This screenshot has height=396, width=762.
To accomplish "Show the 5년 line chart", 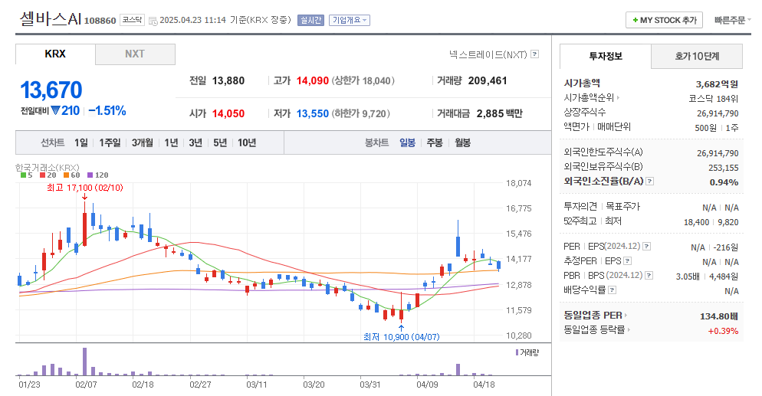I will (x=220, y=142).
